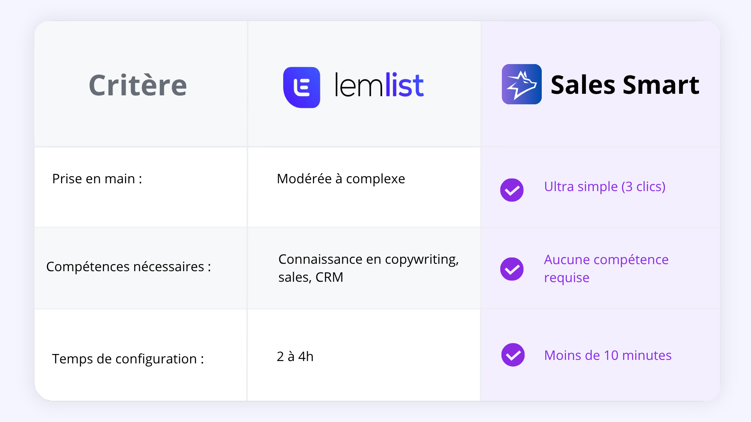This screenshot has height=422, width=751.
Task: Click the blue 'list' part of lemlist wordmark
Action: (x=404, y=84)
